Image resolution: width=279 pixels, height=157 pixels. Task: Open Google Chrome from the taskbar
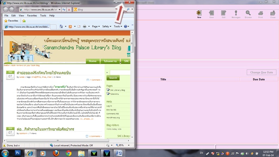[x=69, y=153]
